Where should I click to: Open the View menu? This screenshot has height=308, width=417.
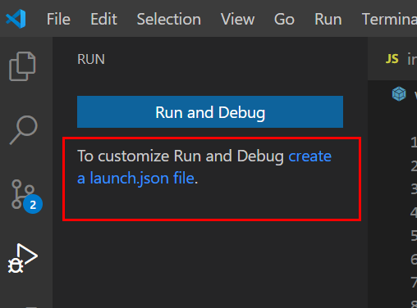[237, 20]
